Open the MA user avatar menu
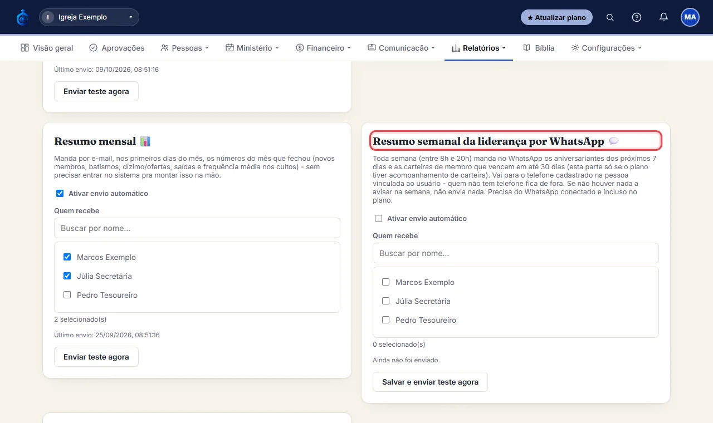The image size is (713, 423). click(690, 17)
